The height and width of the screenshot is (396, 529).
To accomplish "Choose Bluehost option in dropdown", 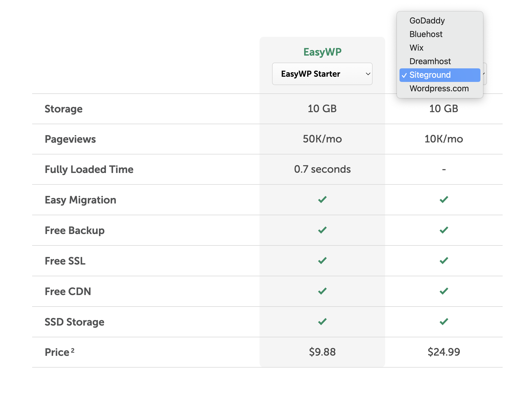I will (426, 34).
